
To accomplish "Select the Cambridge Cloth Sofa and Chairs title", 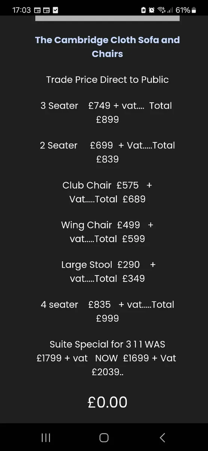I will point(107,47).
